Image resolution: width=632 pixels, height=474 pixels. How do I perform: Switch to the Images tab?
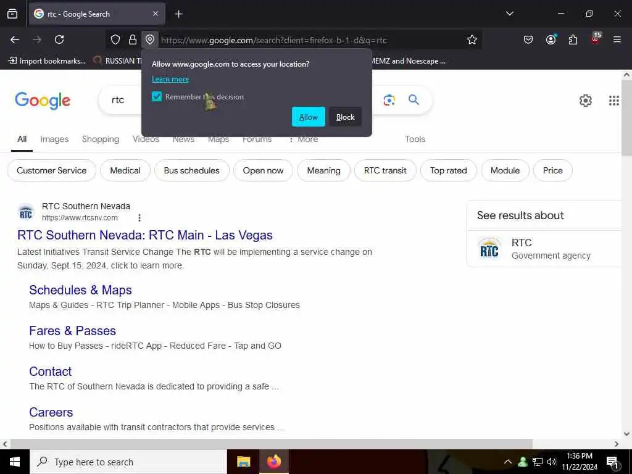(54, 139)
